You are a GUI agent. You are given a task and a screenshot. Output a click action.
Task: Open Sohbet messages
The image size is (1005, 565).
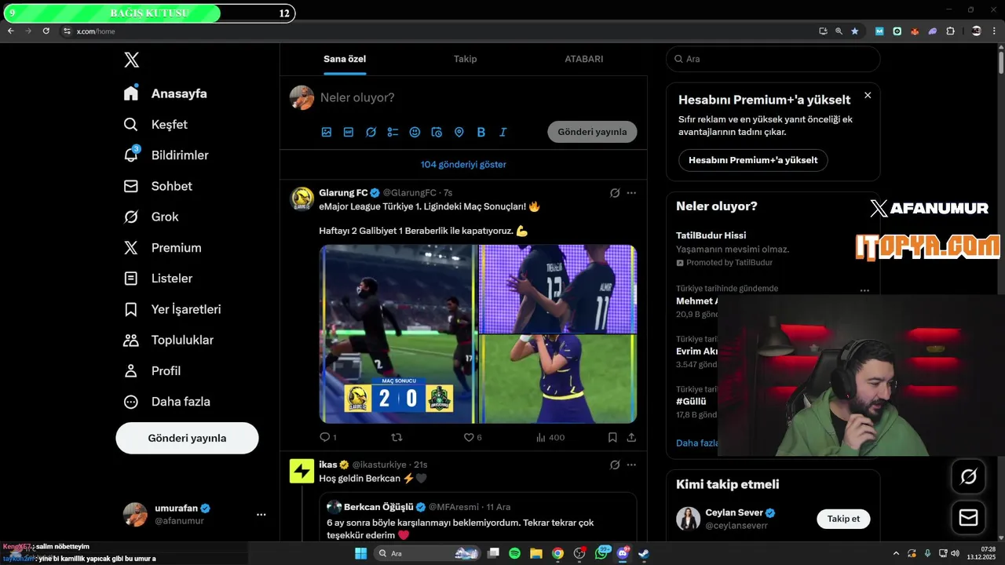point(158,186)
